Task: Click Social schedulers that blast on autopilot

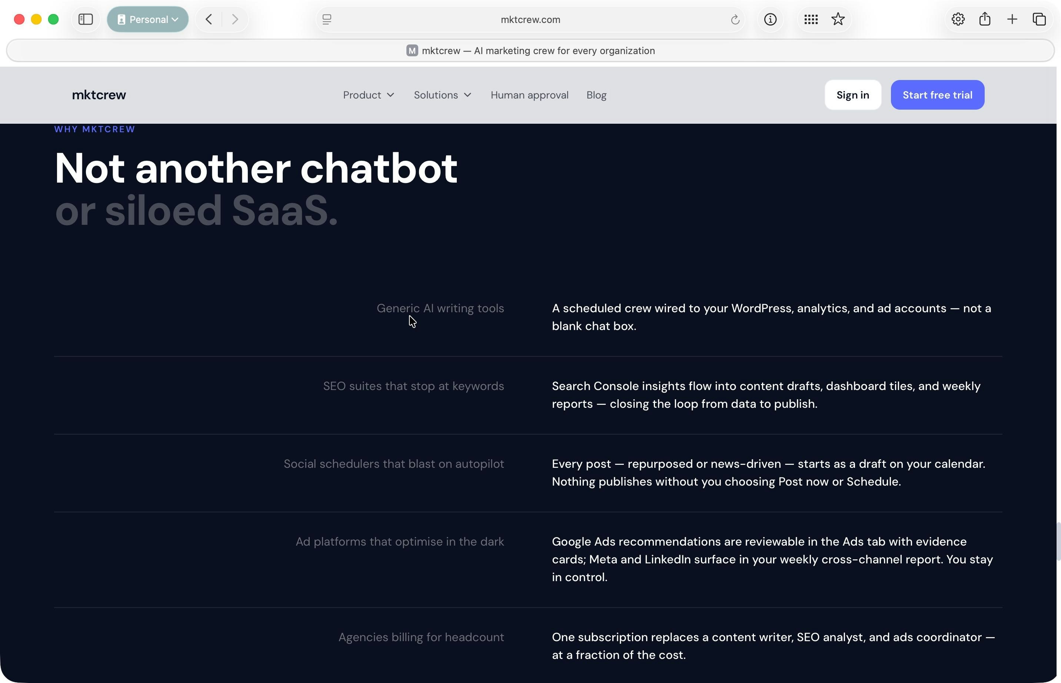Action: (394, 464)
